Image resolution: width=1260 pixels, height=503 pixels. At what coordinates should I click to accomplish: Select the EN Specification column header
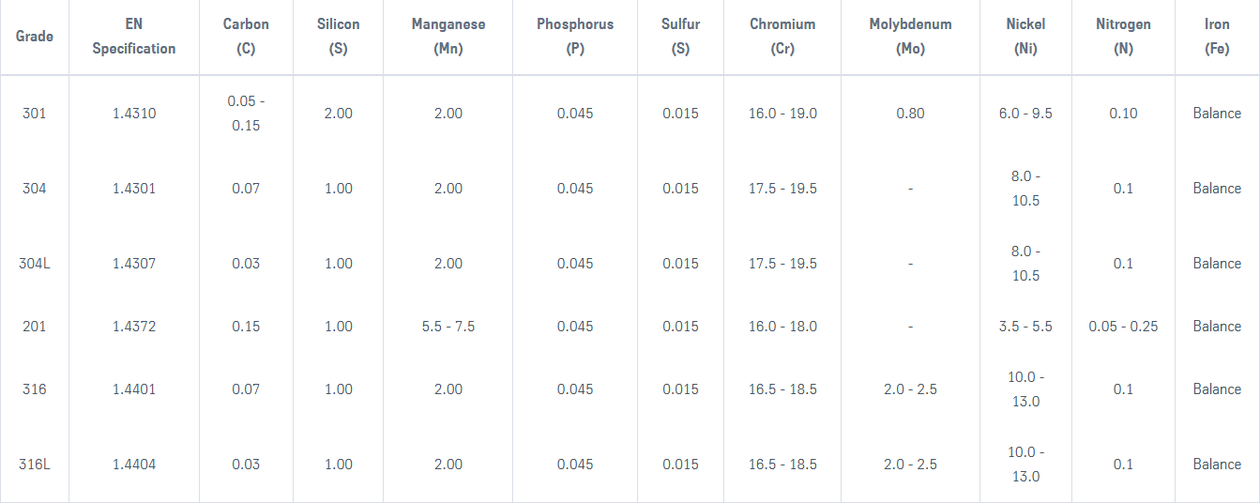pos(133,37)
